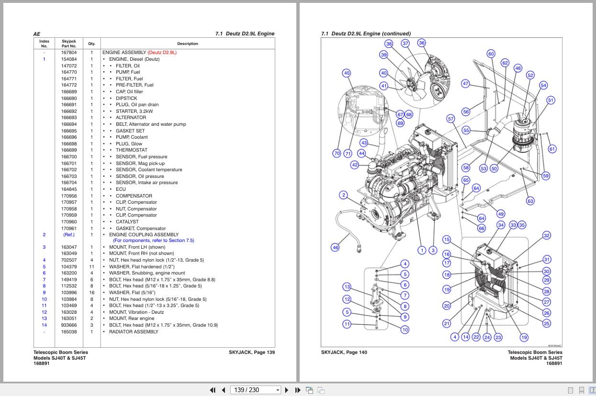Click the 'ECU' description
Image resolution: width=596 pixels, height=396 pixels.
click(x=121, y=189)
